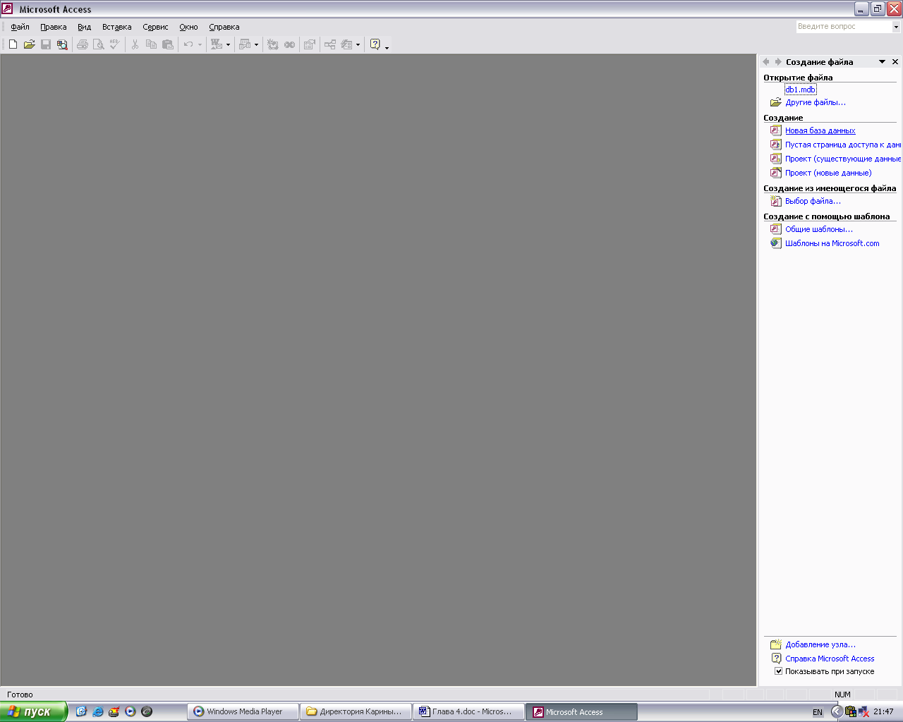Screen dimensions: 903x722
Task: Click the Analyze toolbar icon
Action: click(x=245, y=44)
